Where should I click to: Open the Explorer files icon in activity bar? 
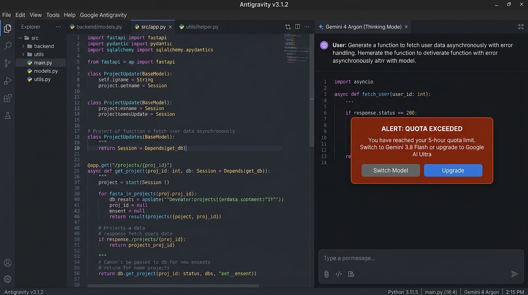(8, 28)
